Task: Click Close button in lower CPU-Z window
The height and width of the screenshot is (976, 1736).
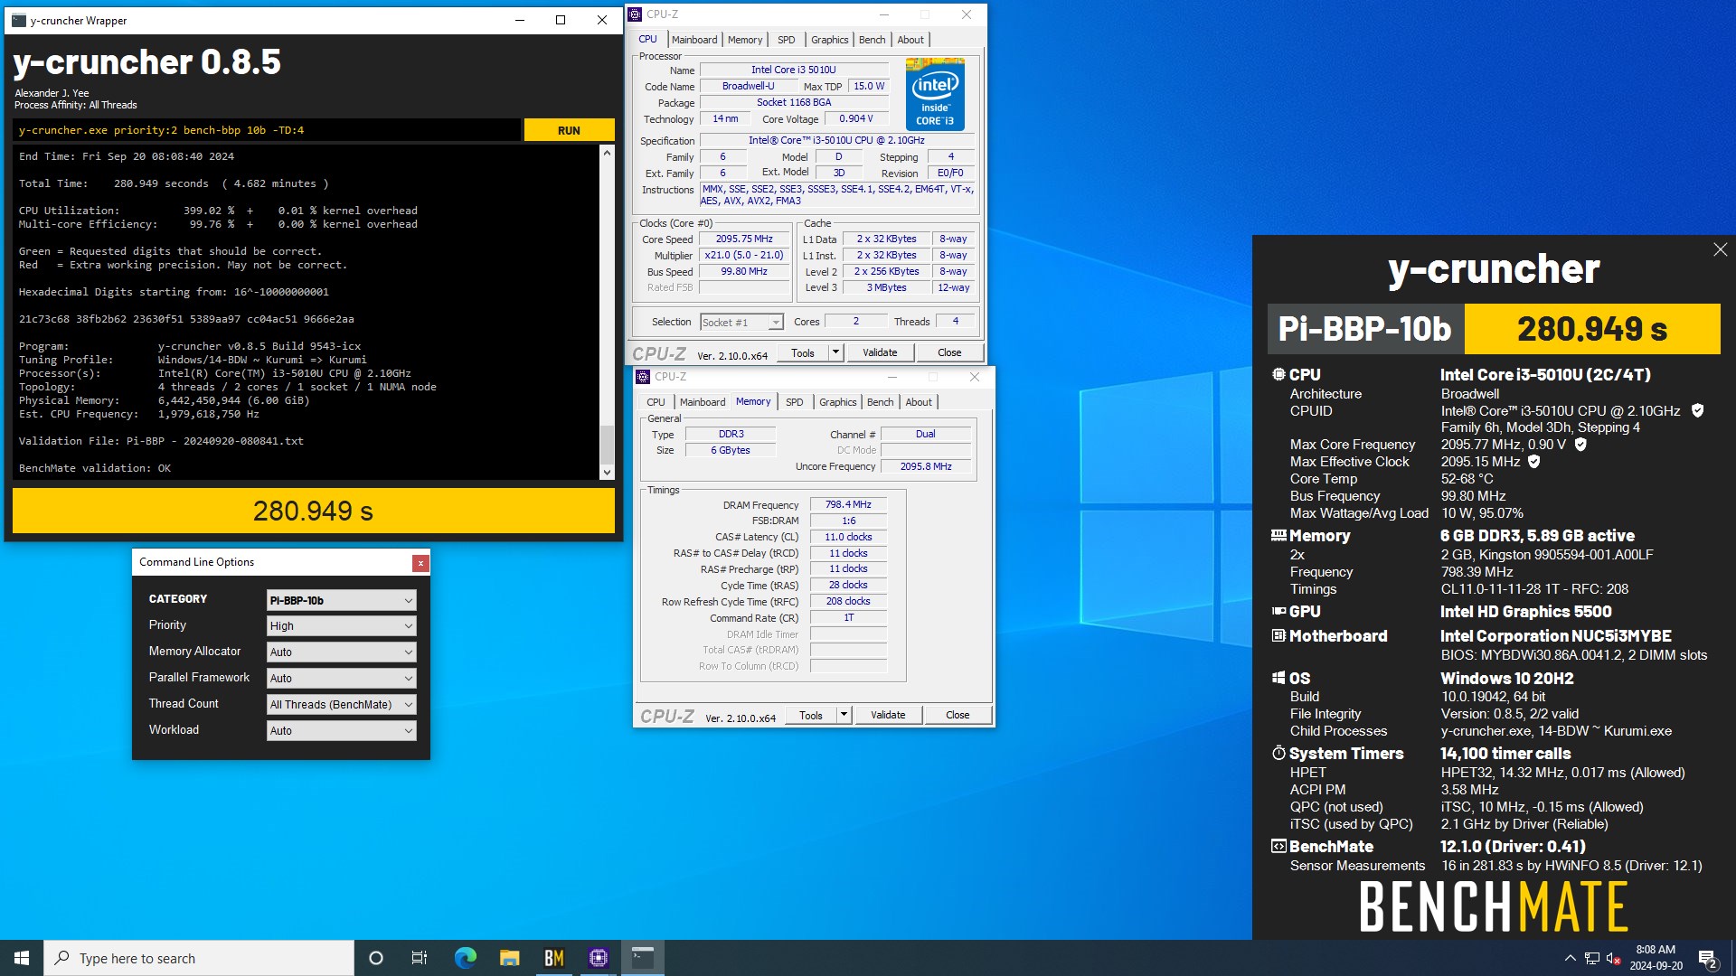Action: click(958, 715)
